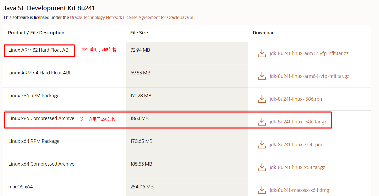379x196 pixels.
Task: Download jdk-8u241-linux-x64.tar.gz file link
Action: tap(297, 167)
